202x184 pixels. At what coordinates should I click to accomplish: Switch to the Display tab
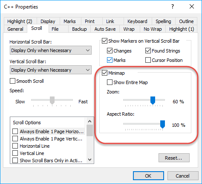pos(48,21)
